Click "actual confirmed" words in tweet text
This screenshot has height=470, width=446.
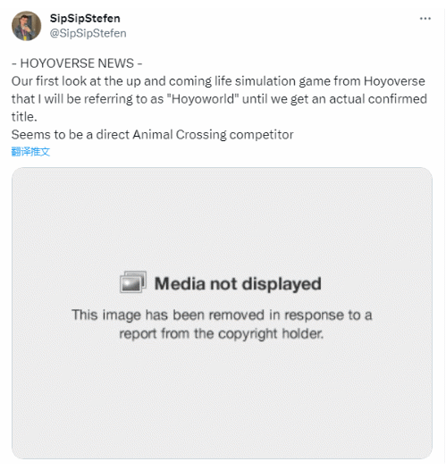tap(378, 99)
